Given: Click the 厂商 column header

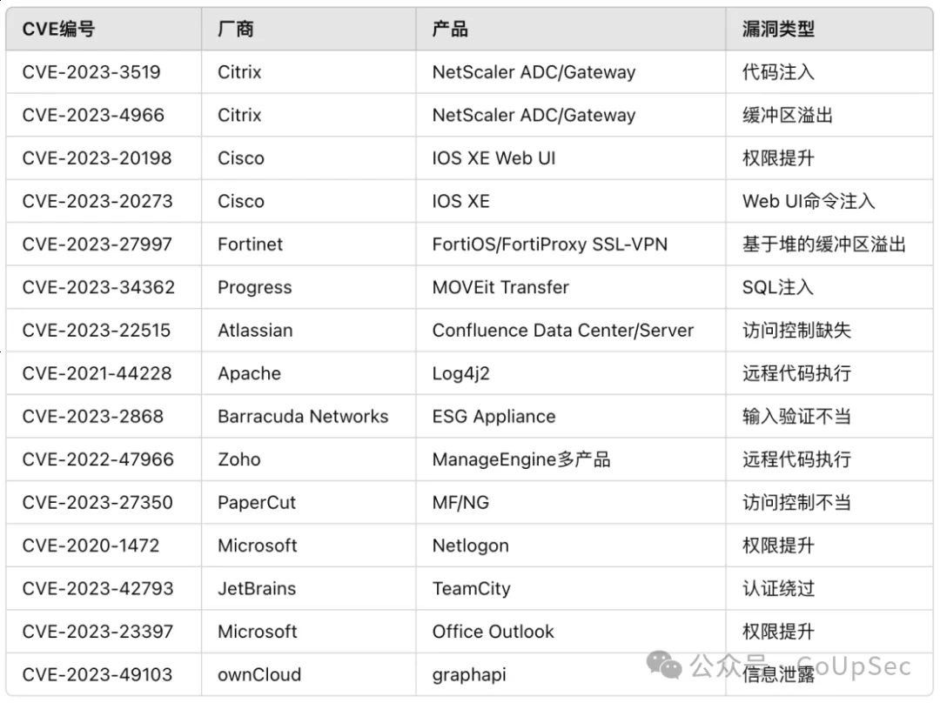Looking at the screenshot, I should point(235,29).
